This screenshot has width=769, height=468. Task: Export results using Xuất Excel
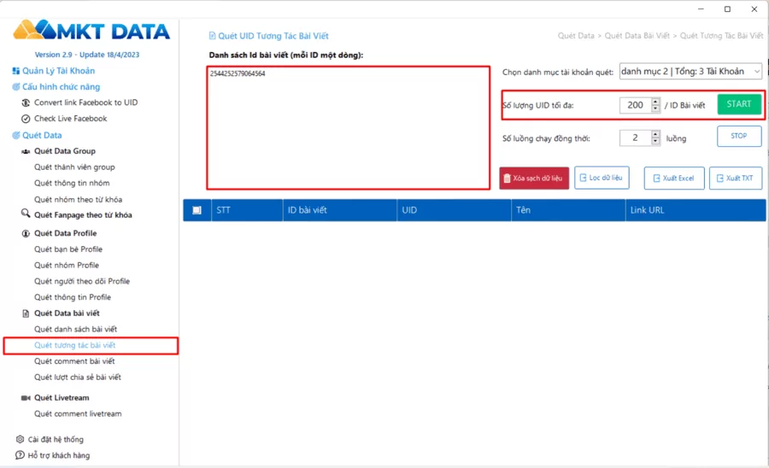click(673, 178)
